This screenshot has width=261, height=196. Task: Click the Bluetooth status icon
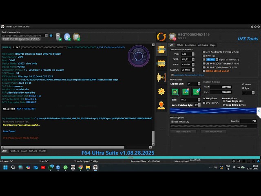pyautogui.click(x=67, y=37)
